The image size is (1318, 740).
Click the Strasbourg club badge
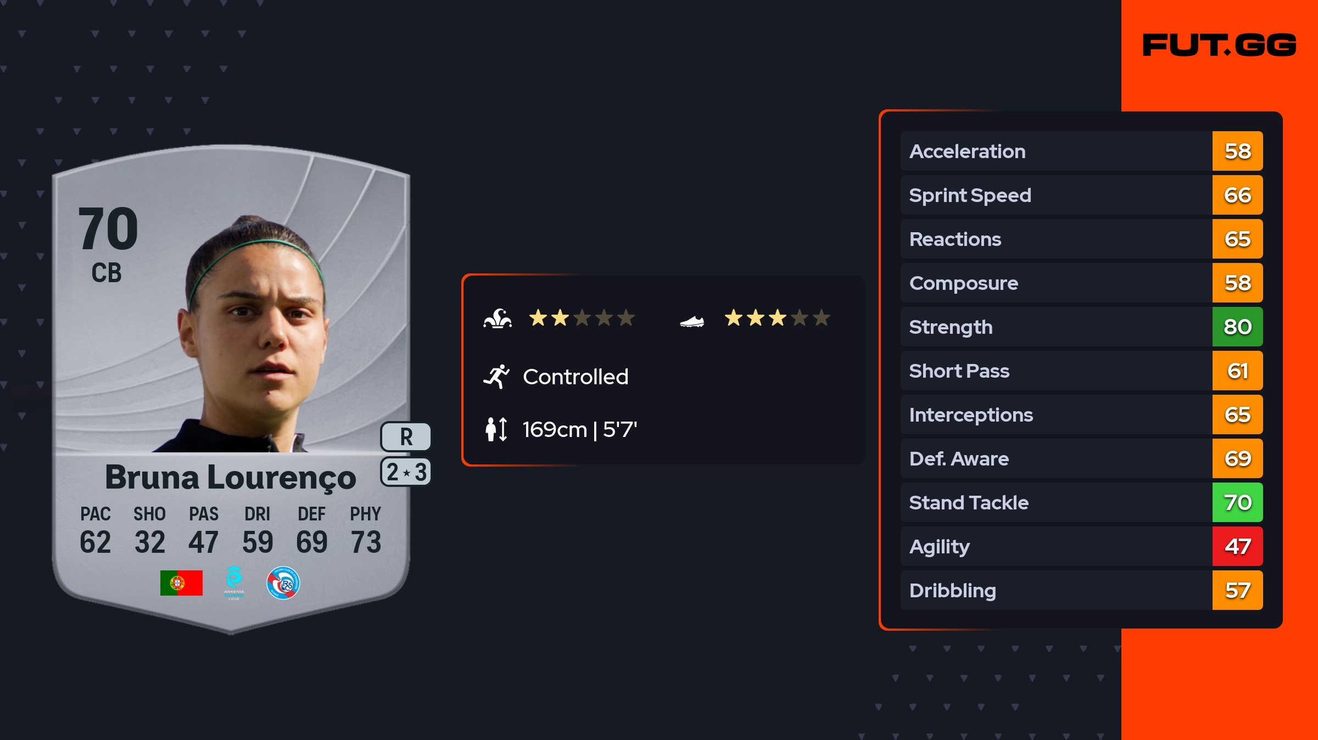click(x=283, y=583)
